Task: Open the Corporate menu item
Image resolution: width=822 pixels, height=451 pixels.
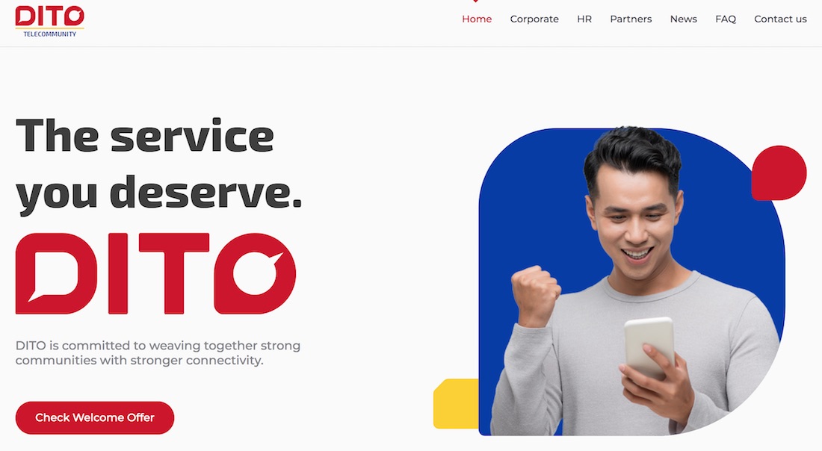Action: tap(534, 19)
